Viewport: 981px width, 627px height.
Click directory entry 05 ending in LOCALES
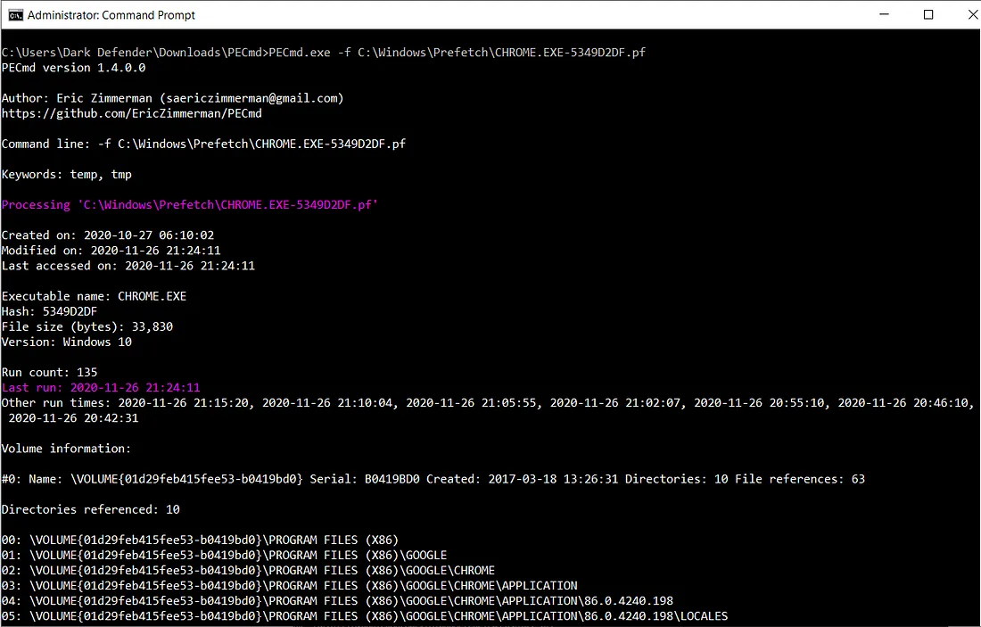pos(365,616)
